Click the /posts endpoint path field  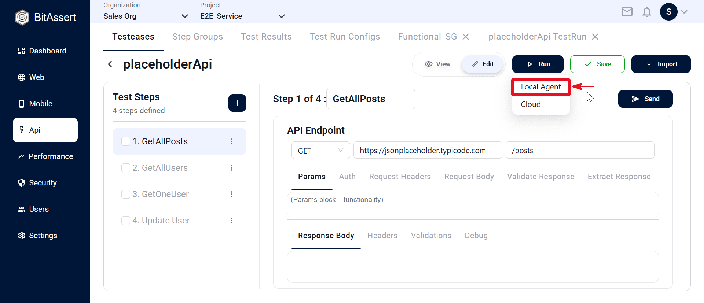click(x=580, y=150)
